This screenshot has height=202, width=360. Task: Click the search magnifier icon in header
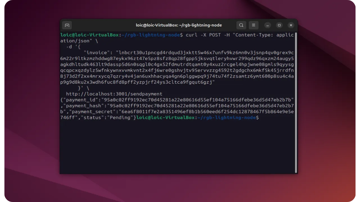tap(241, 25)
